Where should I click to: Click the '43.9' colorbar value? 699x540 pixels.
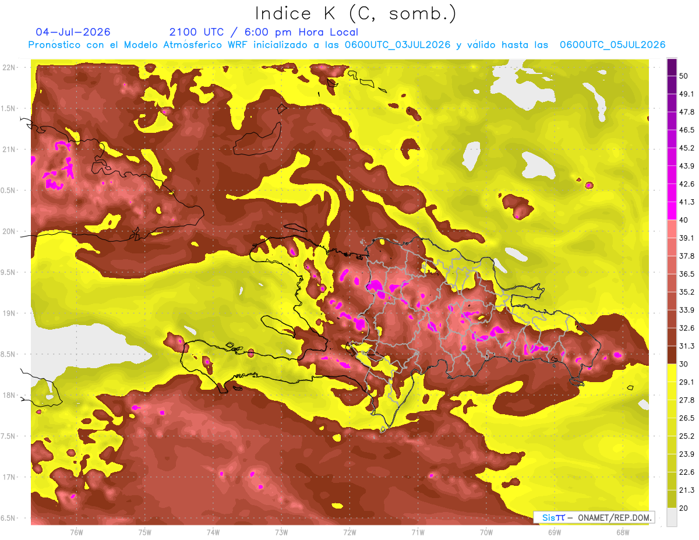(687, 166)
